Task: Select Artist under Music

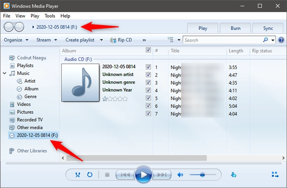Action: (x=26, y=81)
